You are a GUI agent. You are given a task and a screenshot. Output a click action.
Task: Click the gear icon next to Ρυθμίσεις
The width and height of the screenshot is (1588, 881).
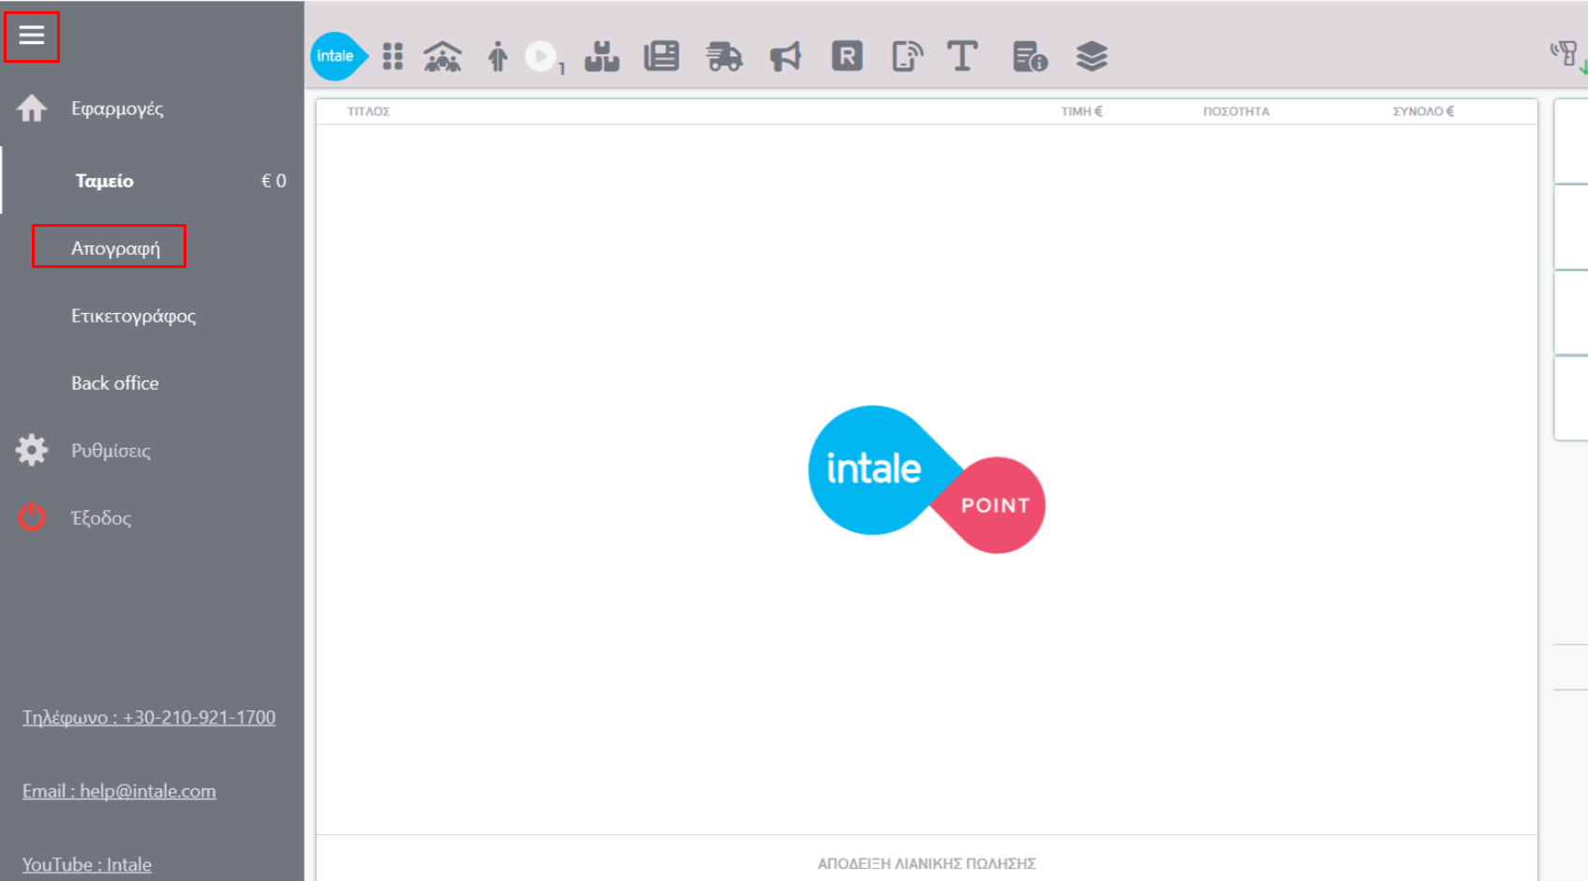32,450
